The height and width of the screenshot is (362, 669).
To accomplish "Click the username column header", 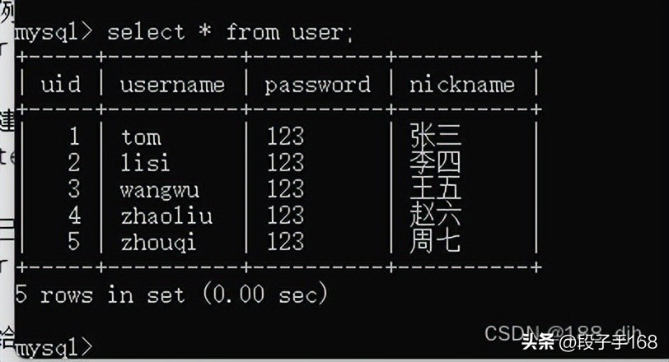I will point(172,85).
